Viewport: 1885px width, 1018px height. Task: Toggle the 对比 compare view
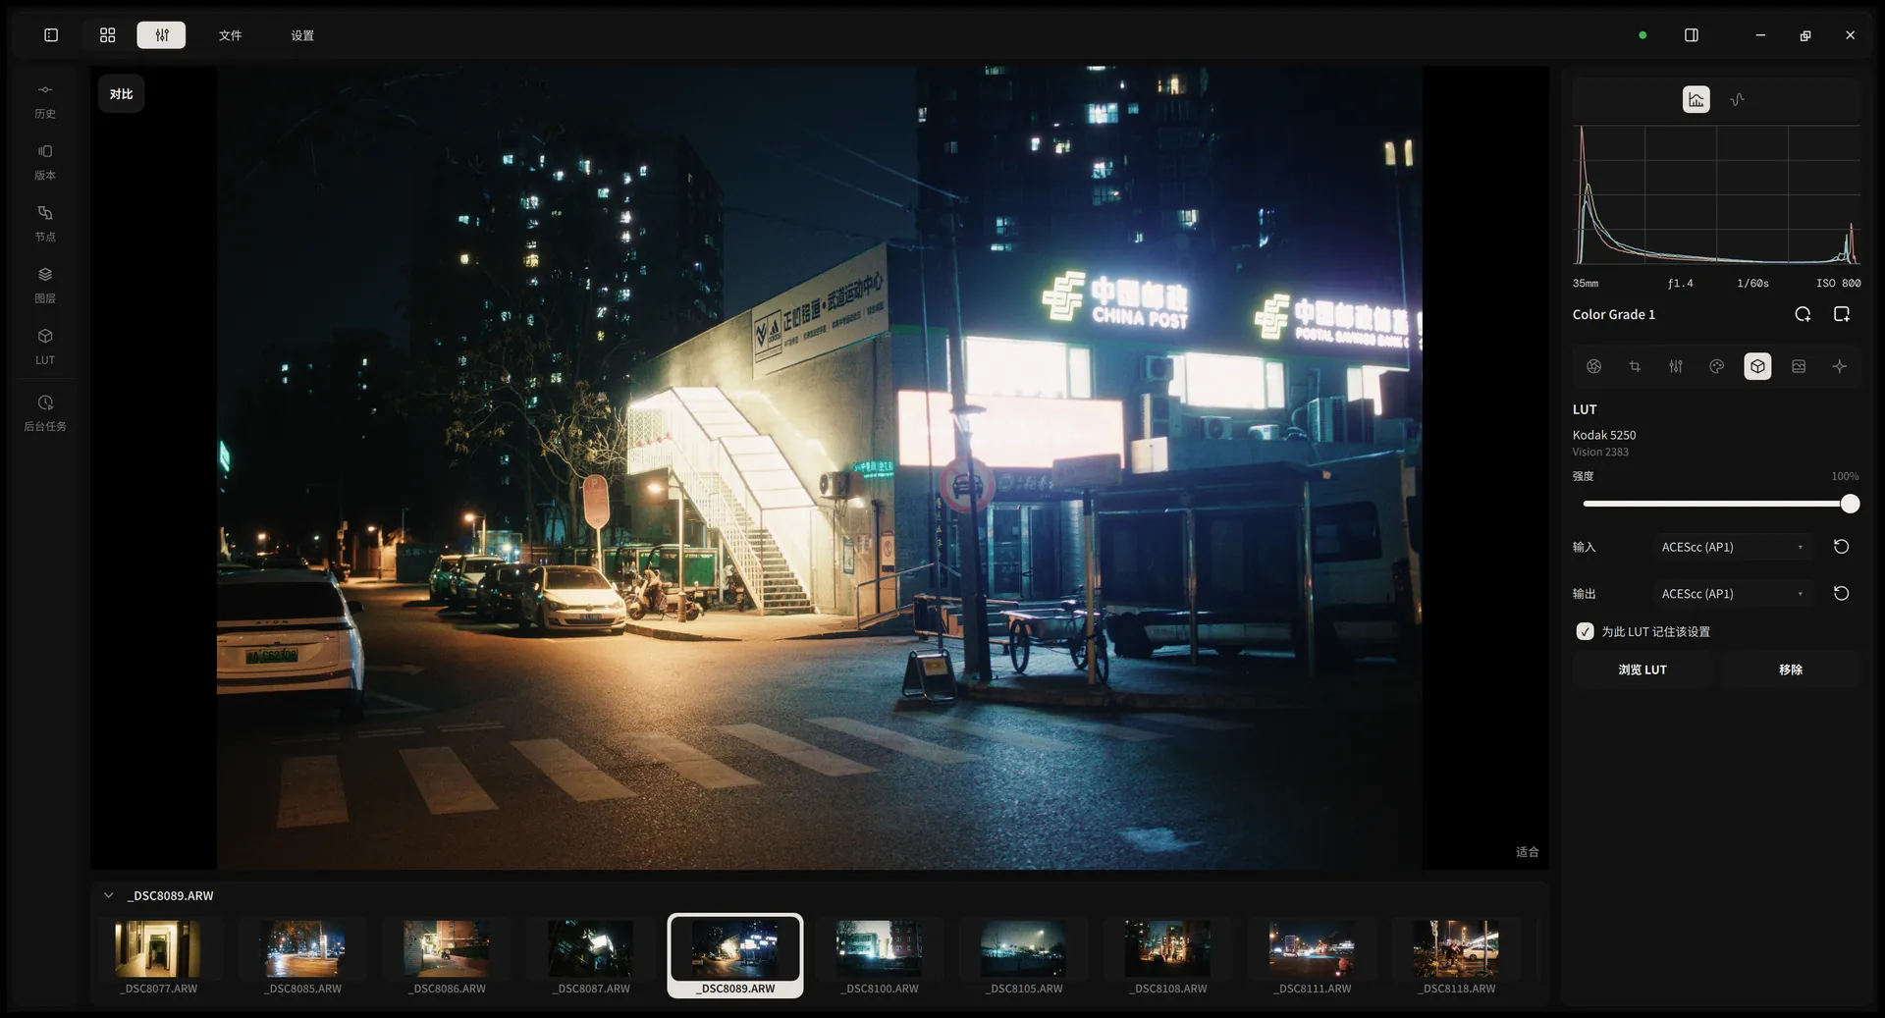tap(122, 94)
